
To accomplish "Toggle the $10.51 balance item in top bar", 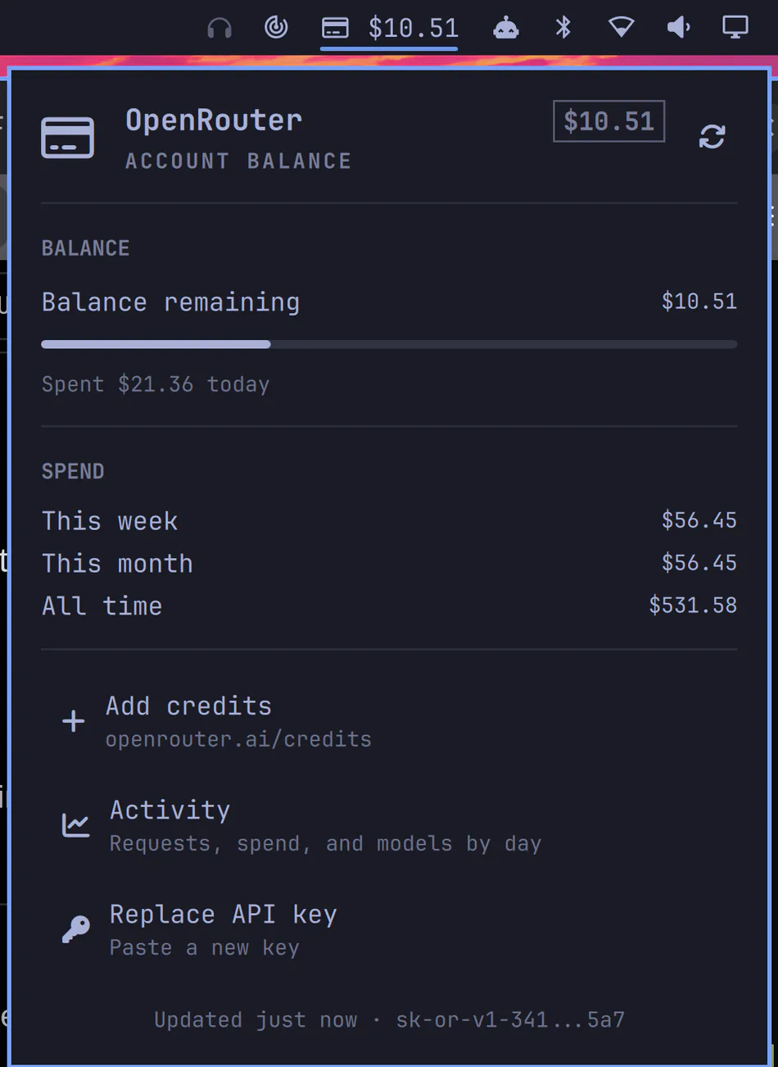I will [389, 29].
